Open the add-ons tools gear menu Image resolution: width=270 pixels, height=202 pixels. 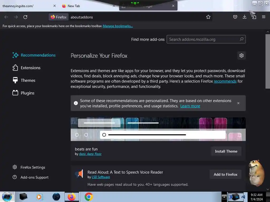242,55
